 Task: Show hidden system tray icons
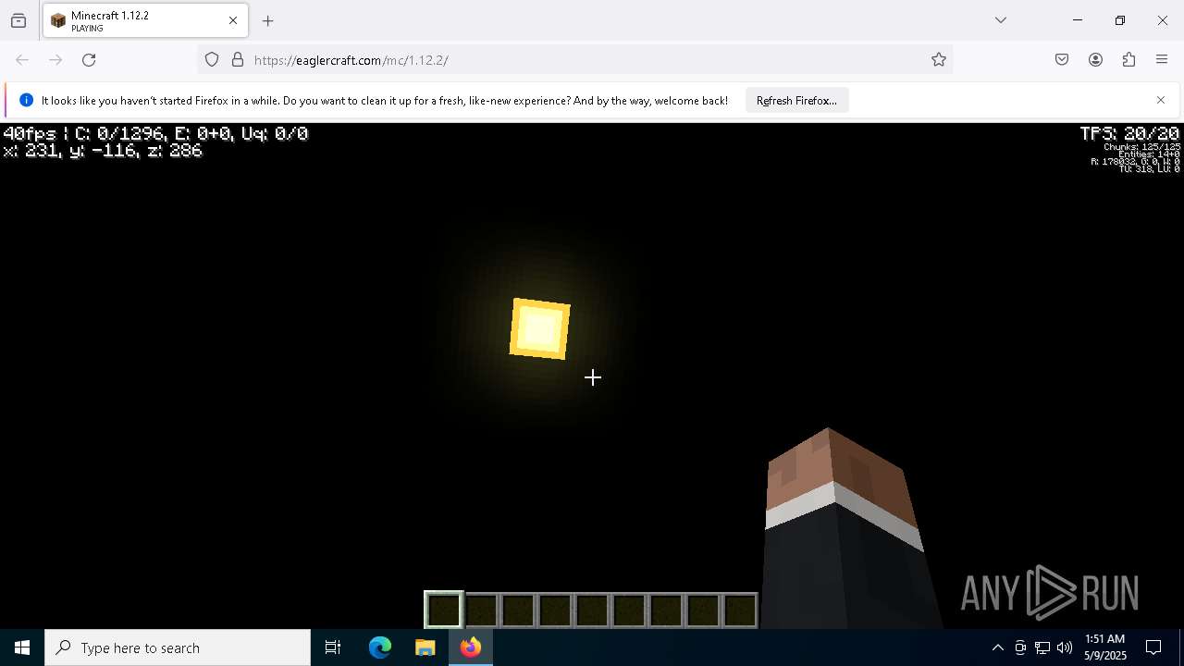pyautogui.click(x=997, y=647)
